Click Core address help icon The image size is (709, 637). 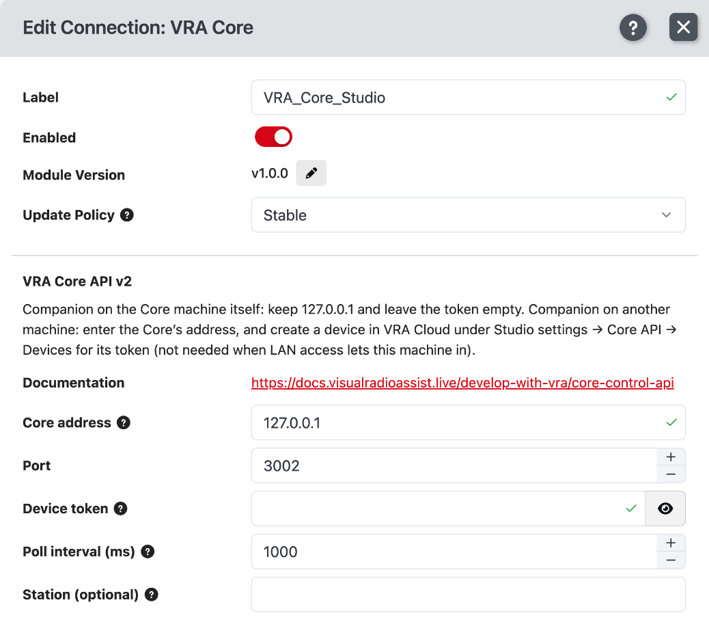(x=124, y=422)
